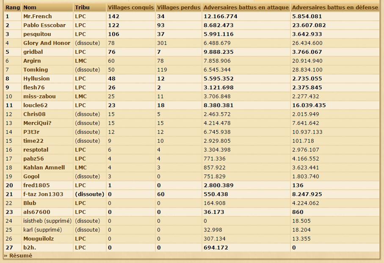Click isistheb (supprimé) name cell
384x263 pixels.
[x=47, y=221]
